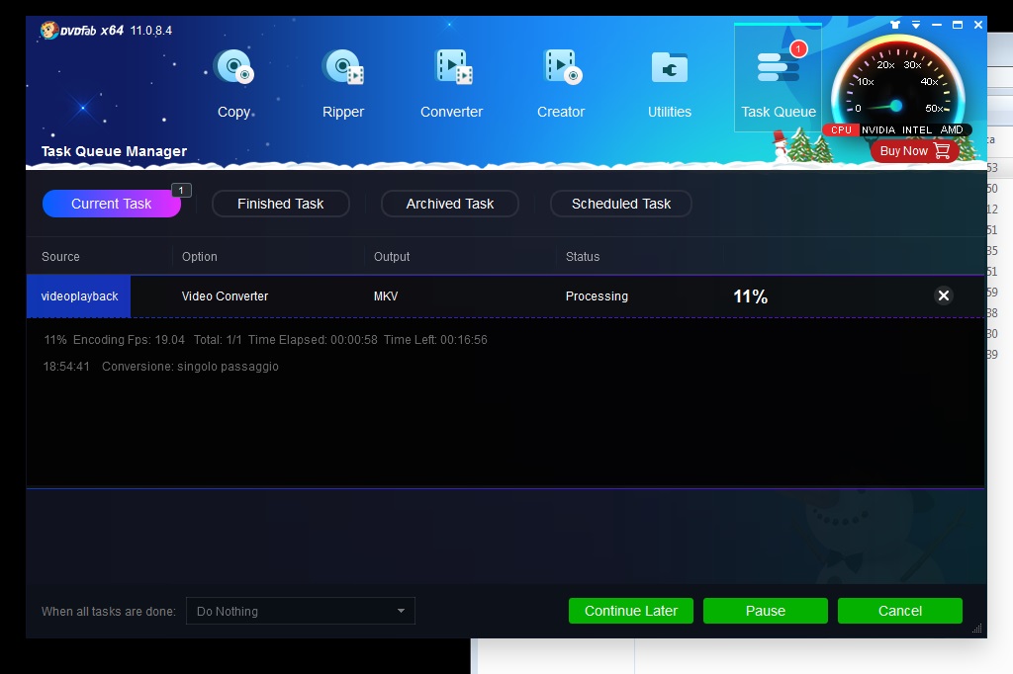1013x674 pixels.
Task: Click the resize grip at window corner
Action: [x=976, y=629]
